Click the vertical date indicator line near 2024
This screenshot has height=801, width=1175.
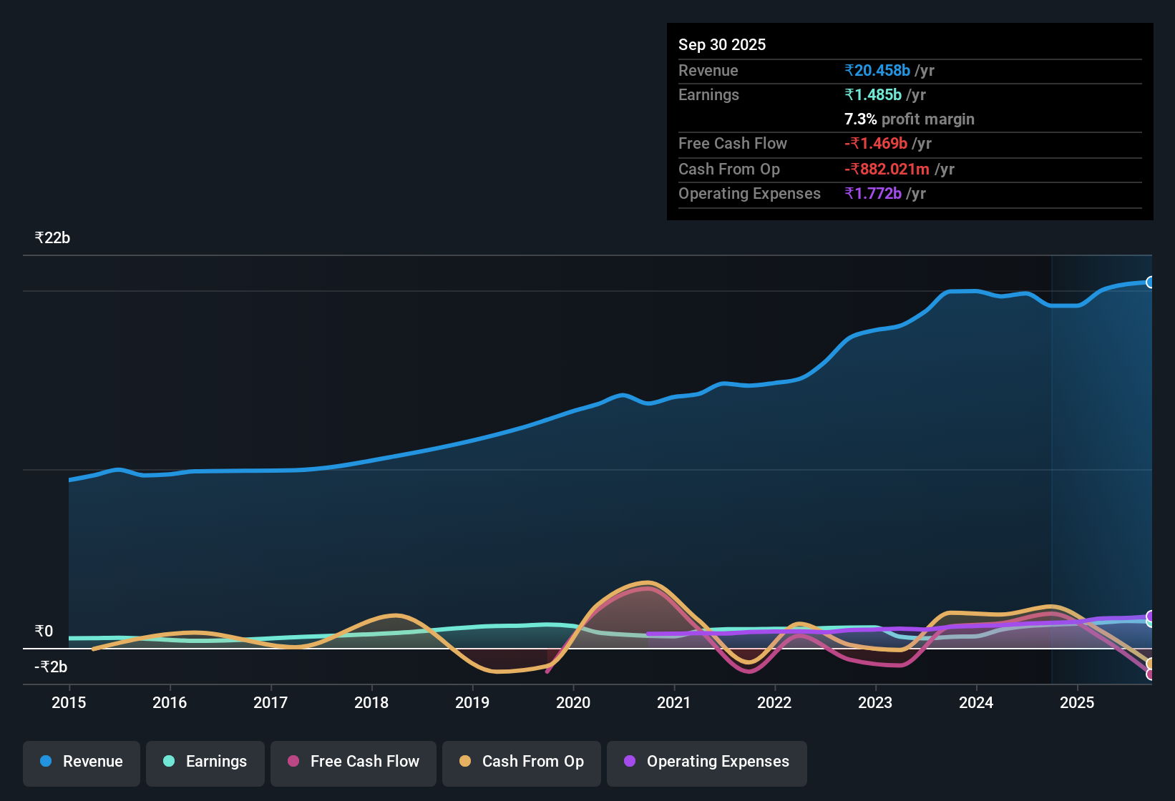pos(1052,465)
